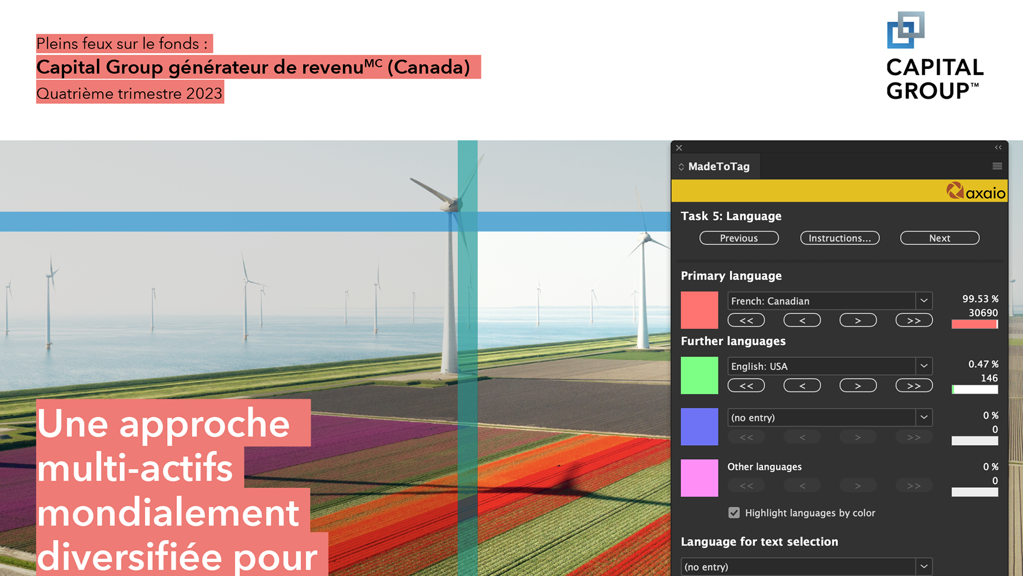1023x576 pixels.
Task: Open the MadeToTag panel menu
Action: click(x=997, y=166)
